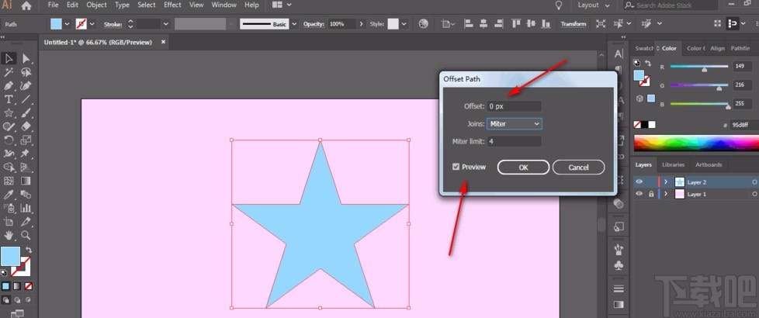Open the Basic brush definition dropdown
Viewport: 759px width, 318px height.
click(x=293, y=24)
